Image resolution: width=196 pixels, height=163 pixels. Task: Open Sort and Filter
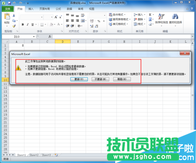(x=162, y=20)
